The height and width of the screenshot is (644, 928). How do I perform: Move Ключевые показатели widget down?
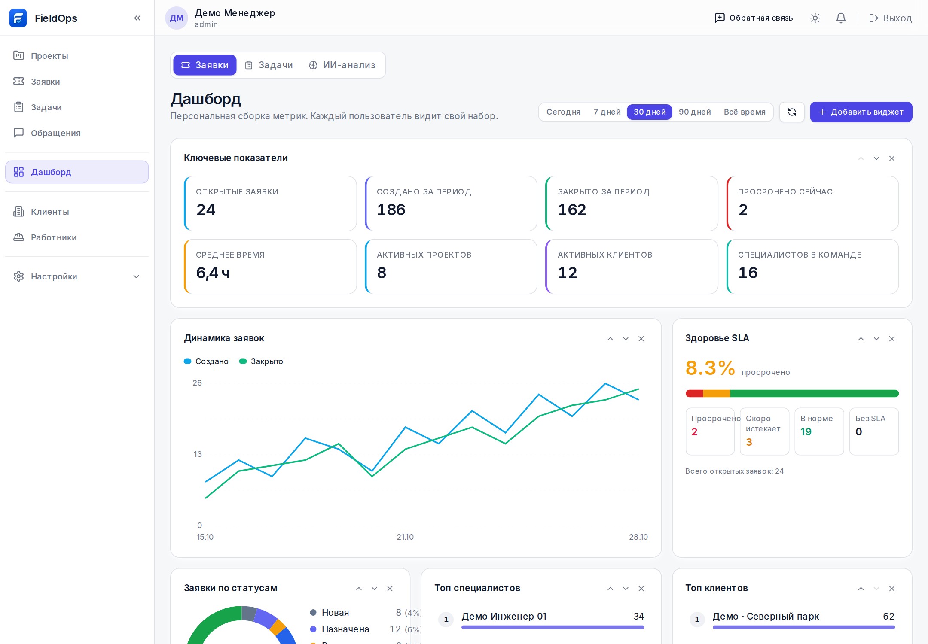(x=876, y=158)
